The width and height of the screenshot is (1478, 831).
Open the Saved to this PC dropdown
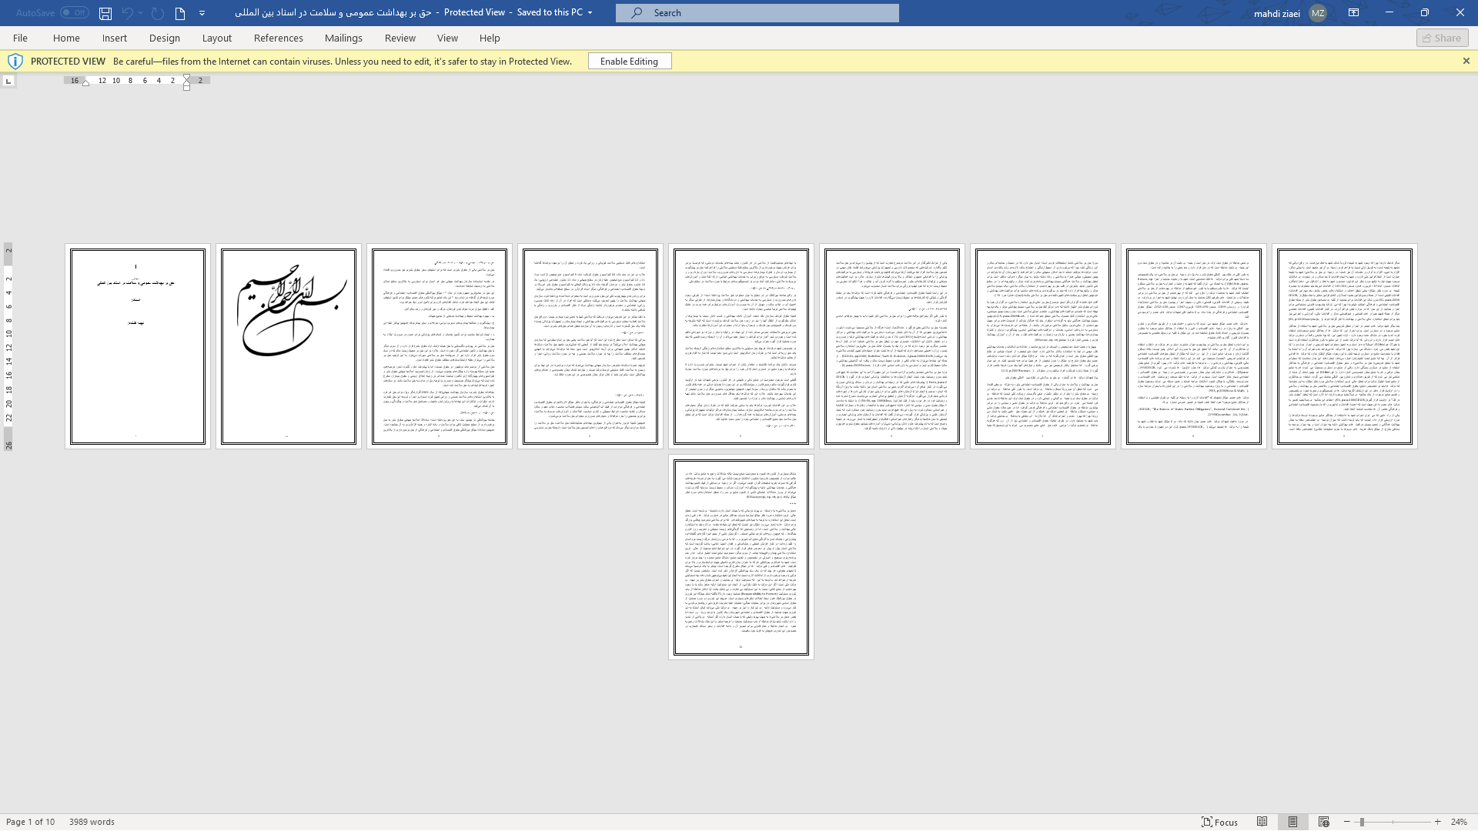tap(590, 12)
